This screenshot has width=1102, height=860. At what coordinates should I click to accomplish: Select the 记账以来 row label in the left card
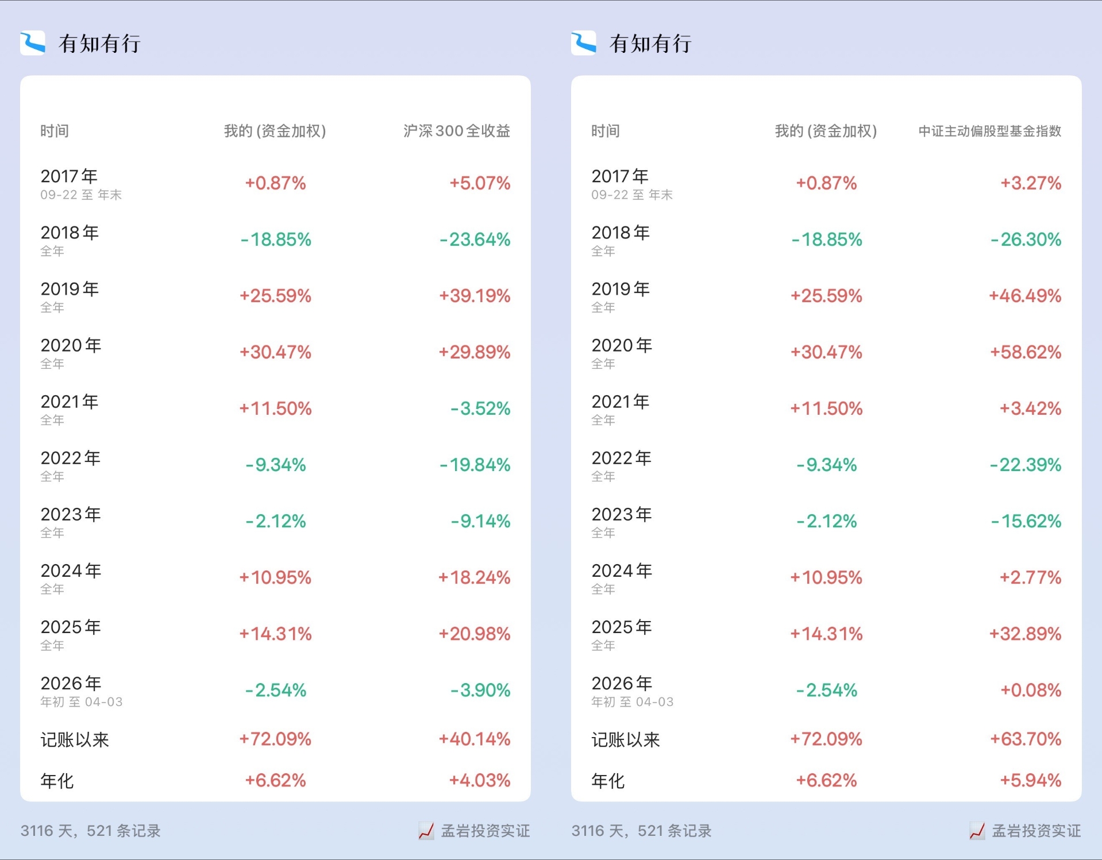pyautogui.click(x=75, y=739)
